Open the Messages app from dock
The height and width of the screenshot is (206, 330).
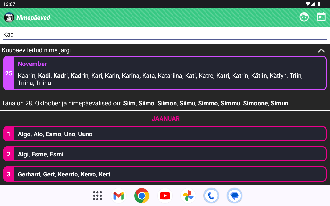[235, 196]
